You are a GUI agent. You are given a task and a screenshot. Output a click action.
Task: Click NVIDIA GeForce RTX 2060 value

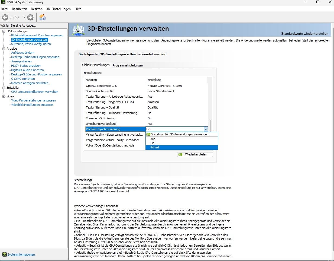[x=165, y=86]
